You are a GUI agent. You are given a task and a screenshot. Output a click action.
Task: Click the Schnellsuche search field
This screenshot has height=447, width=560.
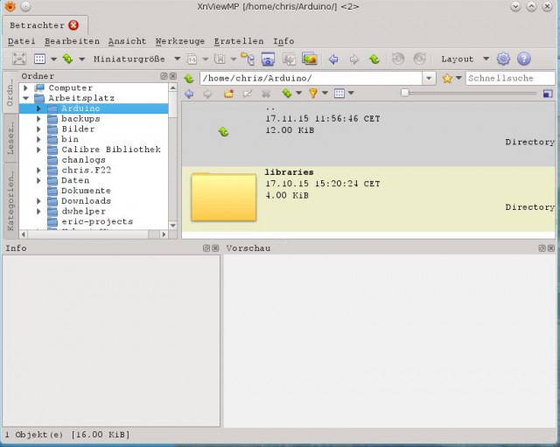pyautogui.click(x=510, y=78)
